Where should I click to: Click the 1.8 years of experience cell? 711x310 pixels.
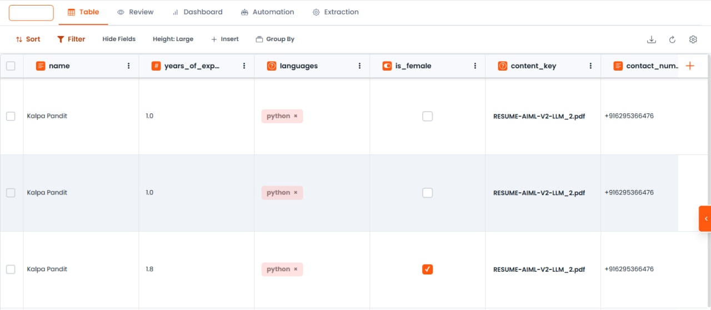point(197,269)
